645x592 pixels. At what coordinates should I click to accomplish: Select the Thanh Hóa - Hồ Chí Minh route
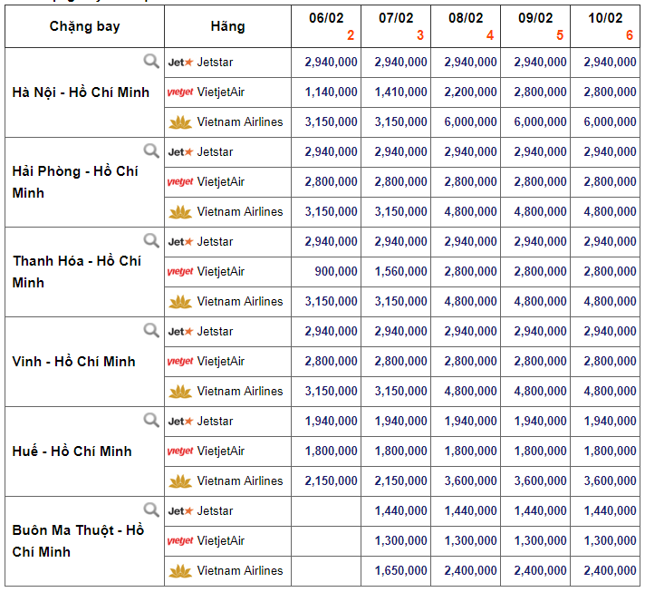[77, 272]
